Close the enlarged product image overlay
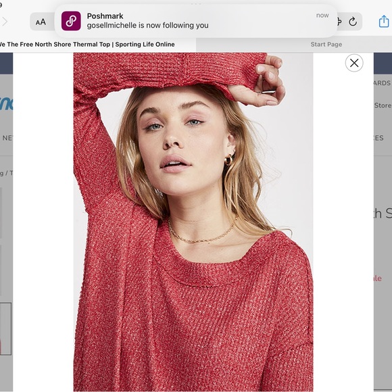Viewport: 392px width, 392px height. coord(354,63)
